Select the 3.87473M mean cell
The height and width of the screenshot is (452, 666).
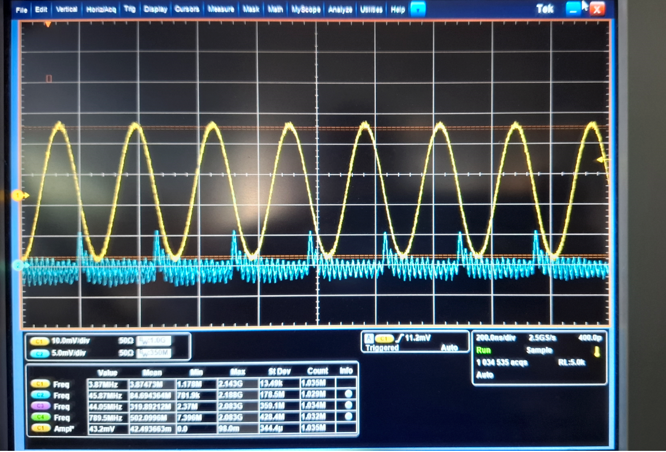(x=152, y=384)
